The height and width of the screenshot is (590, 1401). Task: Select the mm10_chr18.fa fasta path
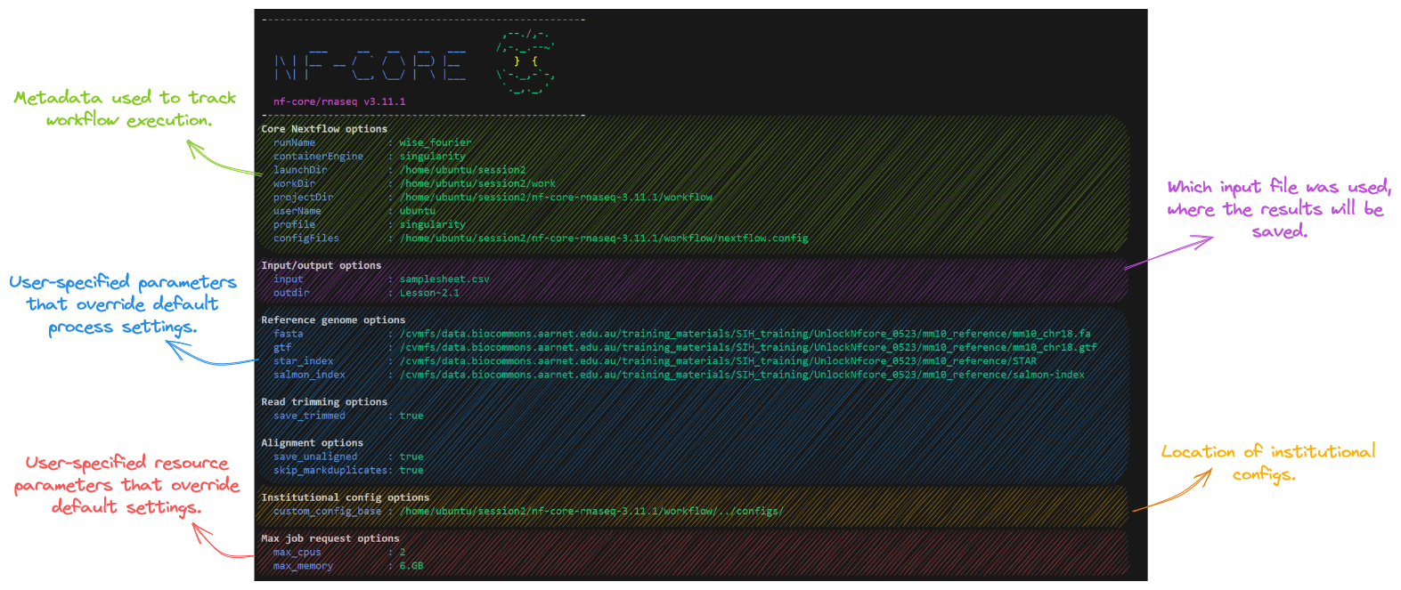coord(745,334)
